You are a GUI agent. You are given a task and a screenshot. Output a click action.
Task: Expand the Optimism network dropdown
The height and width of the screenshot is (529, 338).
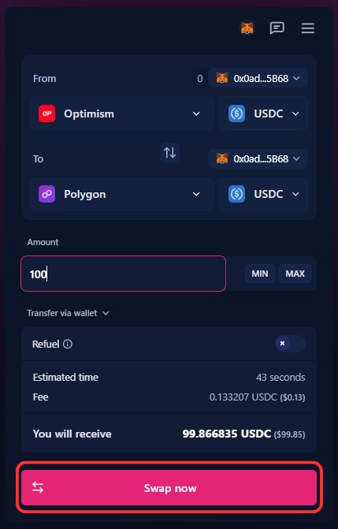(x=121, y=114)
